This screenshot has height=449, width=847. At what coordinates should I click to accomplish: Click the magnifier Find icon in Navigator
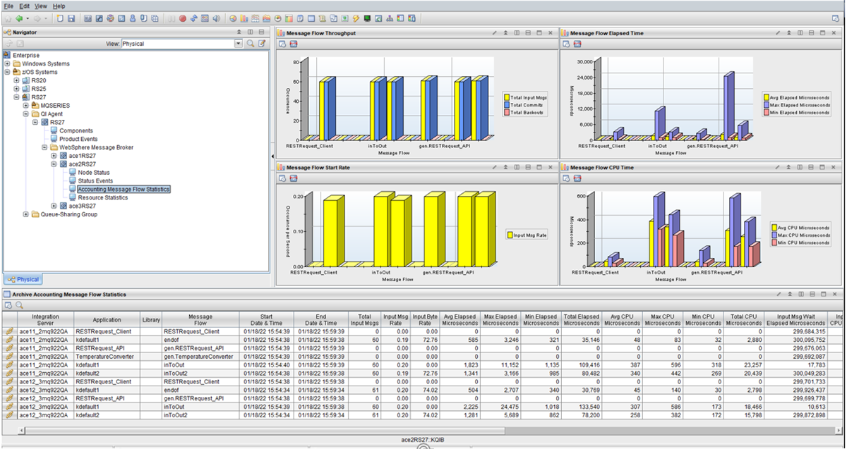(250, 44)
